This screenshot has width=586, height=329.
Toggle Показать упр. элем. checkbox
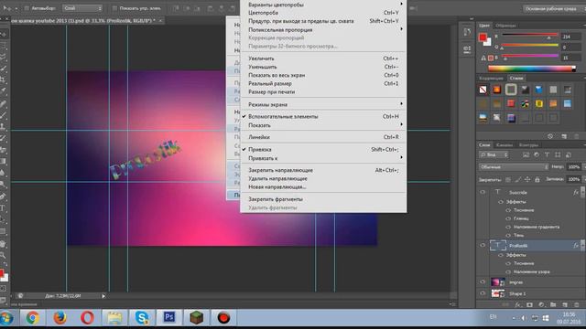tap(114, 8)
